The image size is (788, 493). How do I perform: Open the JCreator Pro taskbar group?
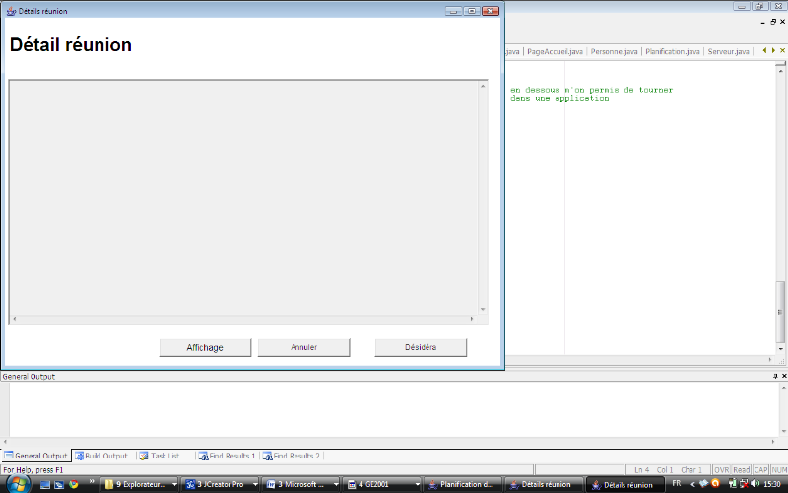(x=220, y=484)
